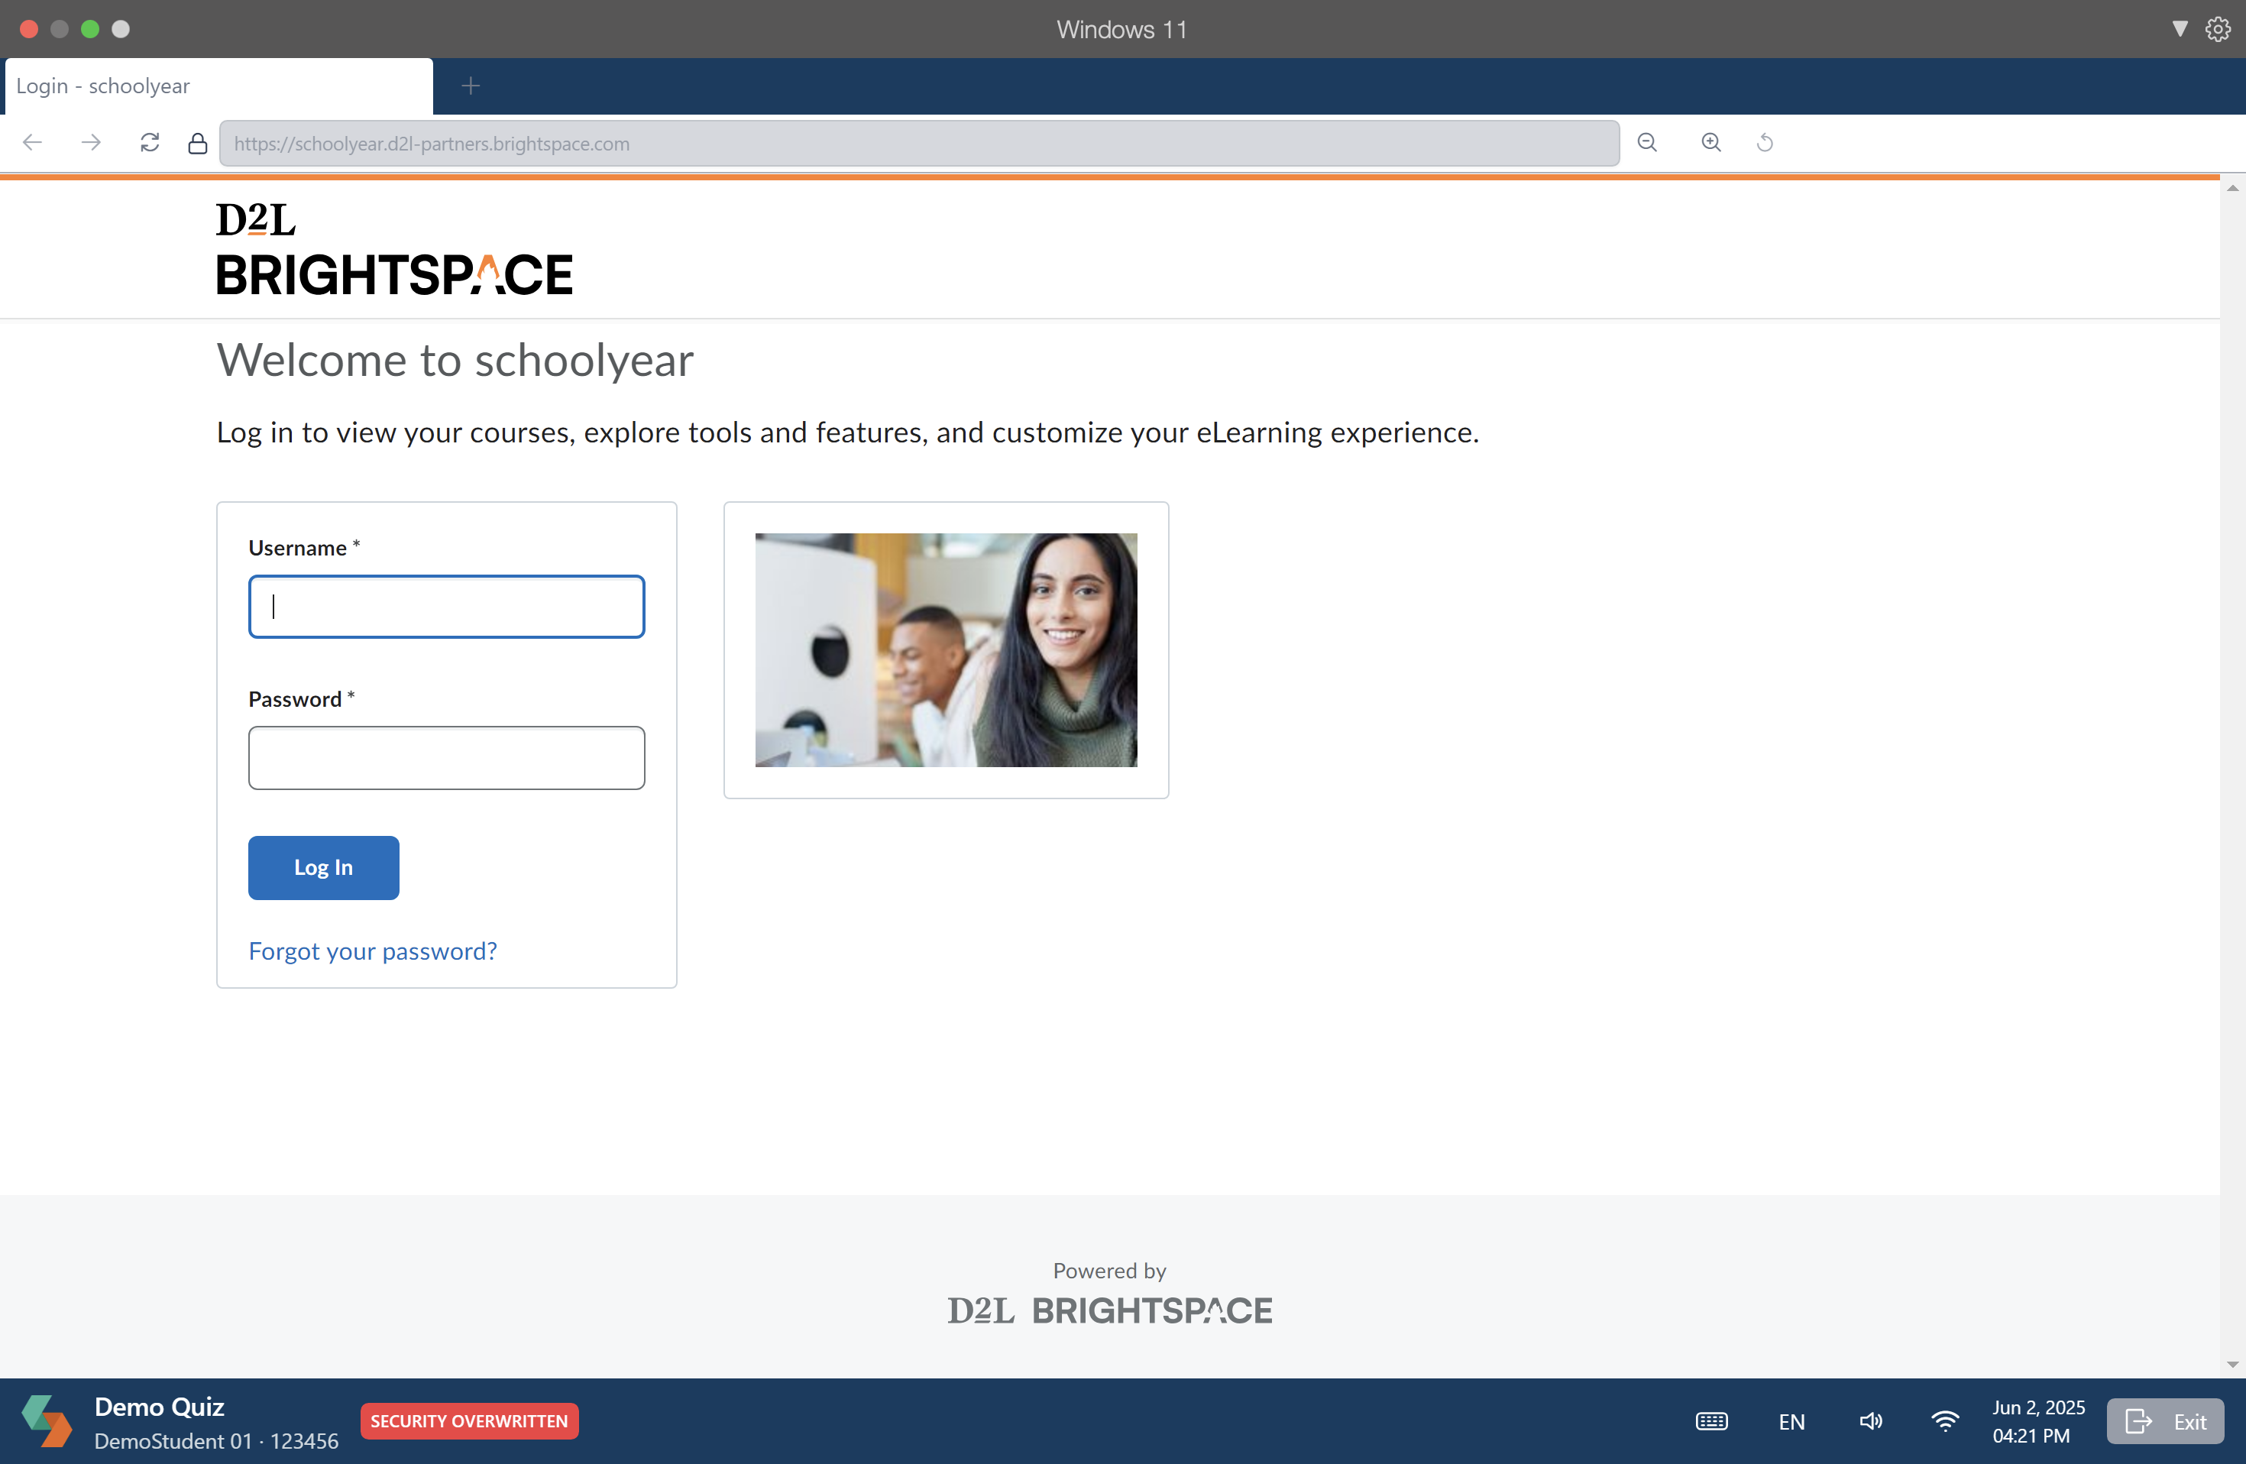Zoom in with the magnifier plus icon
2246x1464 pixels.
pos(1711,143)
